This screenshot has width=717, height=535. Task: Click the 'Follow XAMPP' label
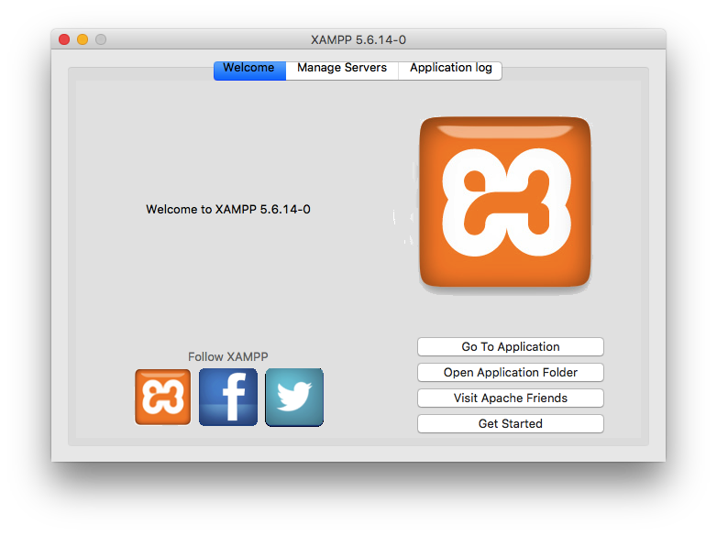pyautogui.click(x=228, y=356)
